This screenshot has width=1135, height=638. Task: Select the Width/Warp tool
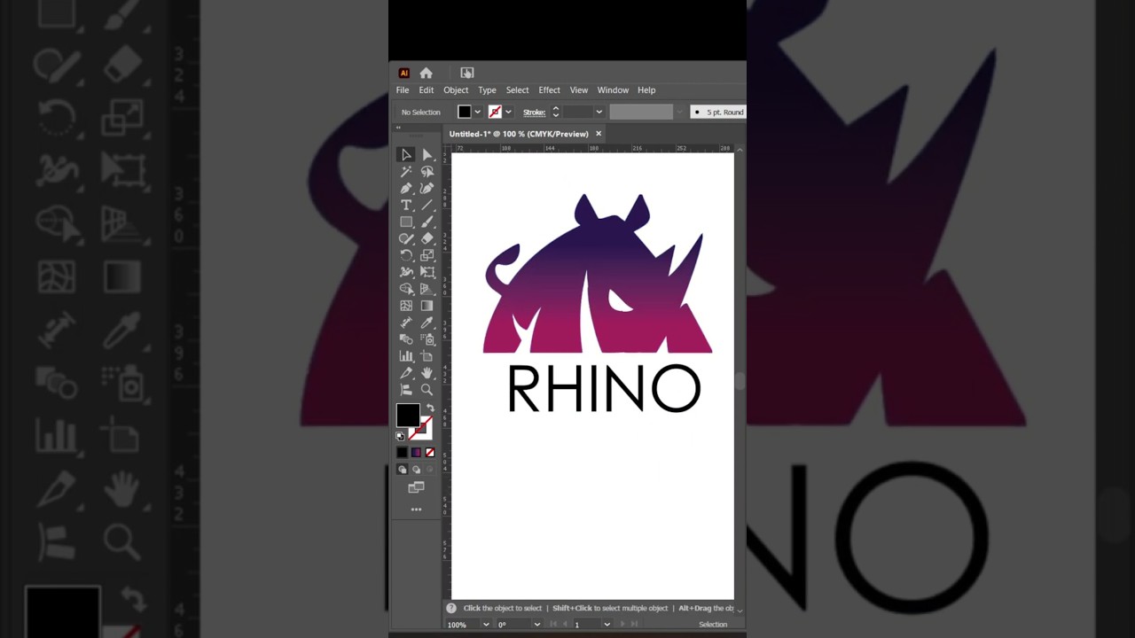[406, 272]
